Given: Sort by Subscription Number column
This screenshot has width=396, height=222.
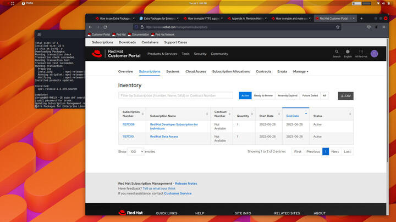Looking at the screenshot, I should (132, 114).
